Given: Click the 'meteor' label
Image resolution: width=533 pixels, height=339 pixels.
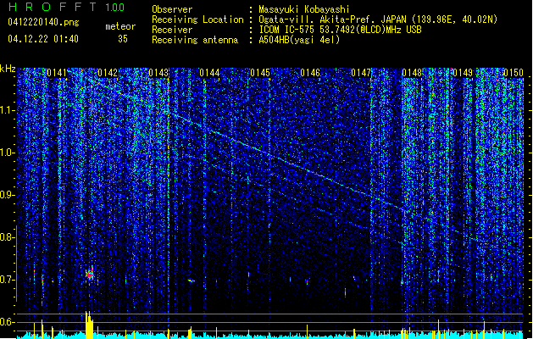Looking at the screenshot, I should click(120, 26).
